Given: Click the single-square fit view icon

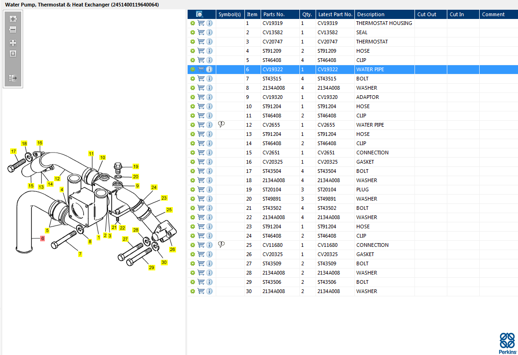Looking at the screenshot, I should click(x=13, y=54).
